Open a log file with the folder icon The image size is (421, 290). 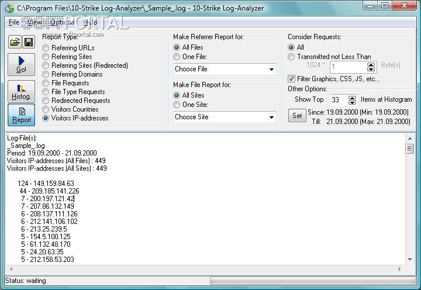click(15, 42)
